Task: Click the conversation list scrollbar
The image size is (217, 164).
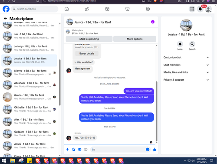Action: 60,82
